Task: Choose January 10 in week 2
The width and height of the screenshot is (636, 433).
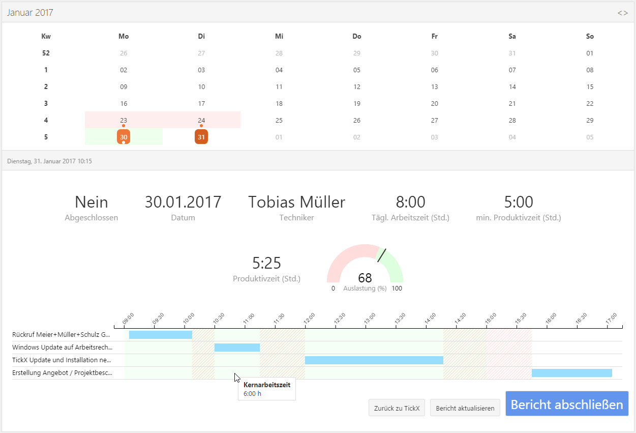Action: [201, 87]
